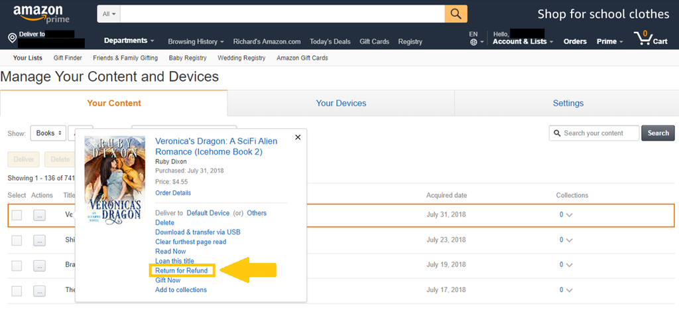
Task: Tick the checkbox for the July 31, 2018 row
Action: [17, 214]
